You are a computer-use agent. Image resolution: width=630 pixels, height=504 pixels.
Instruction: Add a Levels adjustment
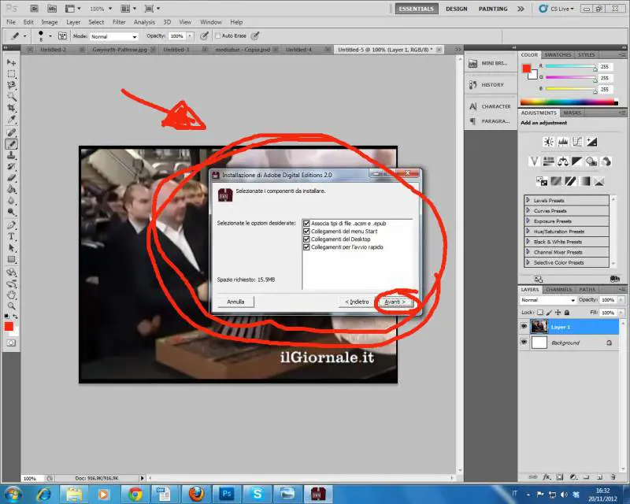[x=563, y=142]
